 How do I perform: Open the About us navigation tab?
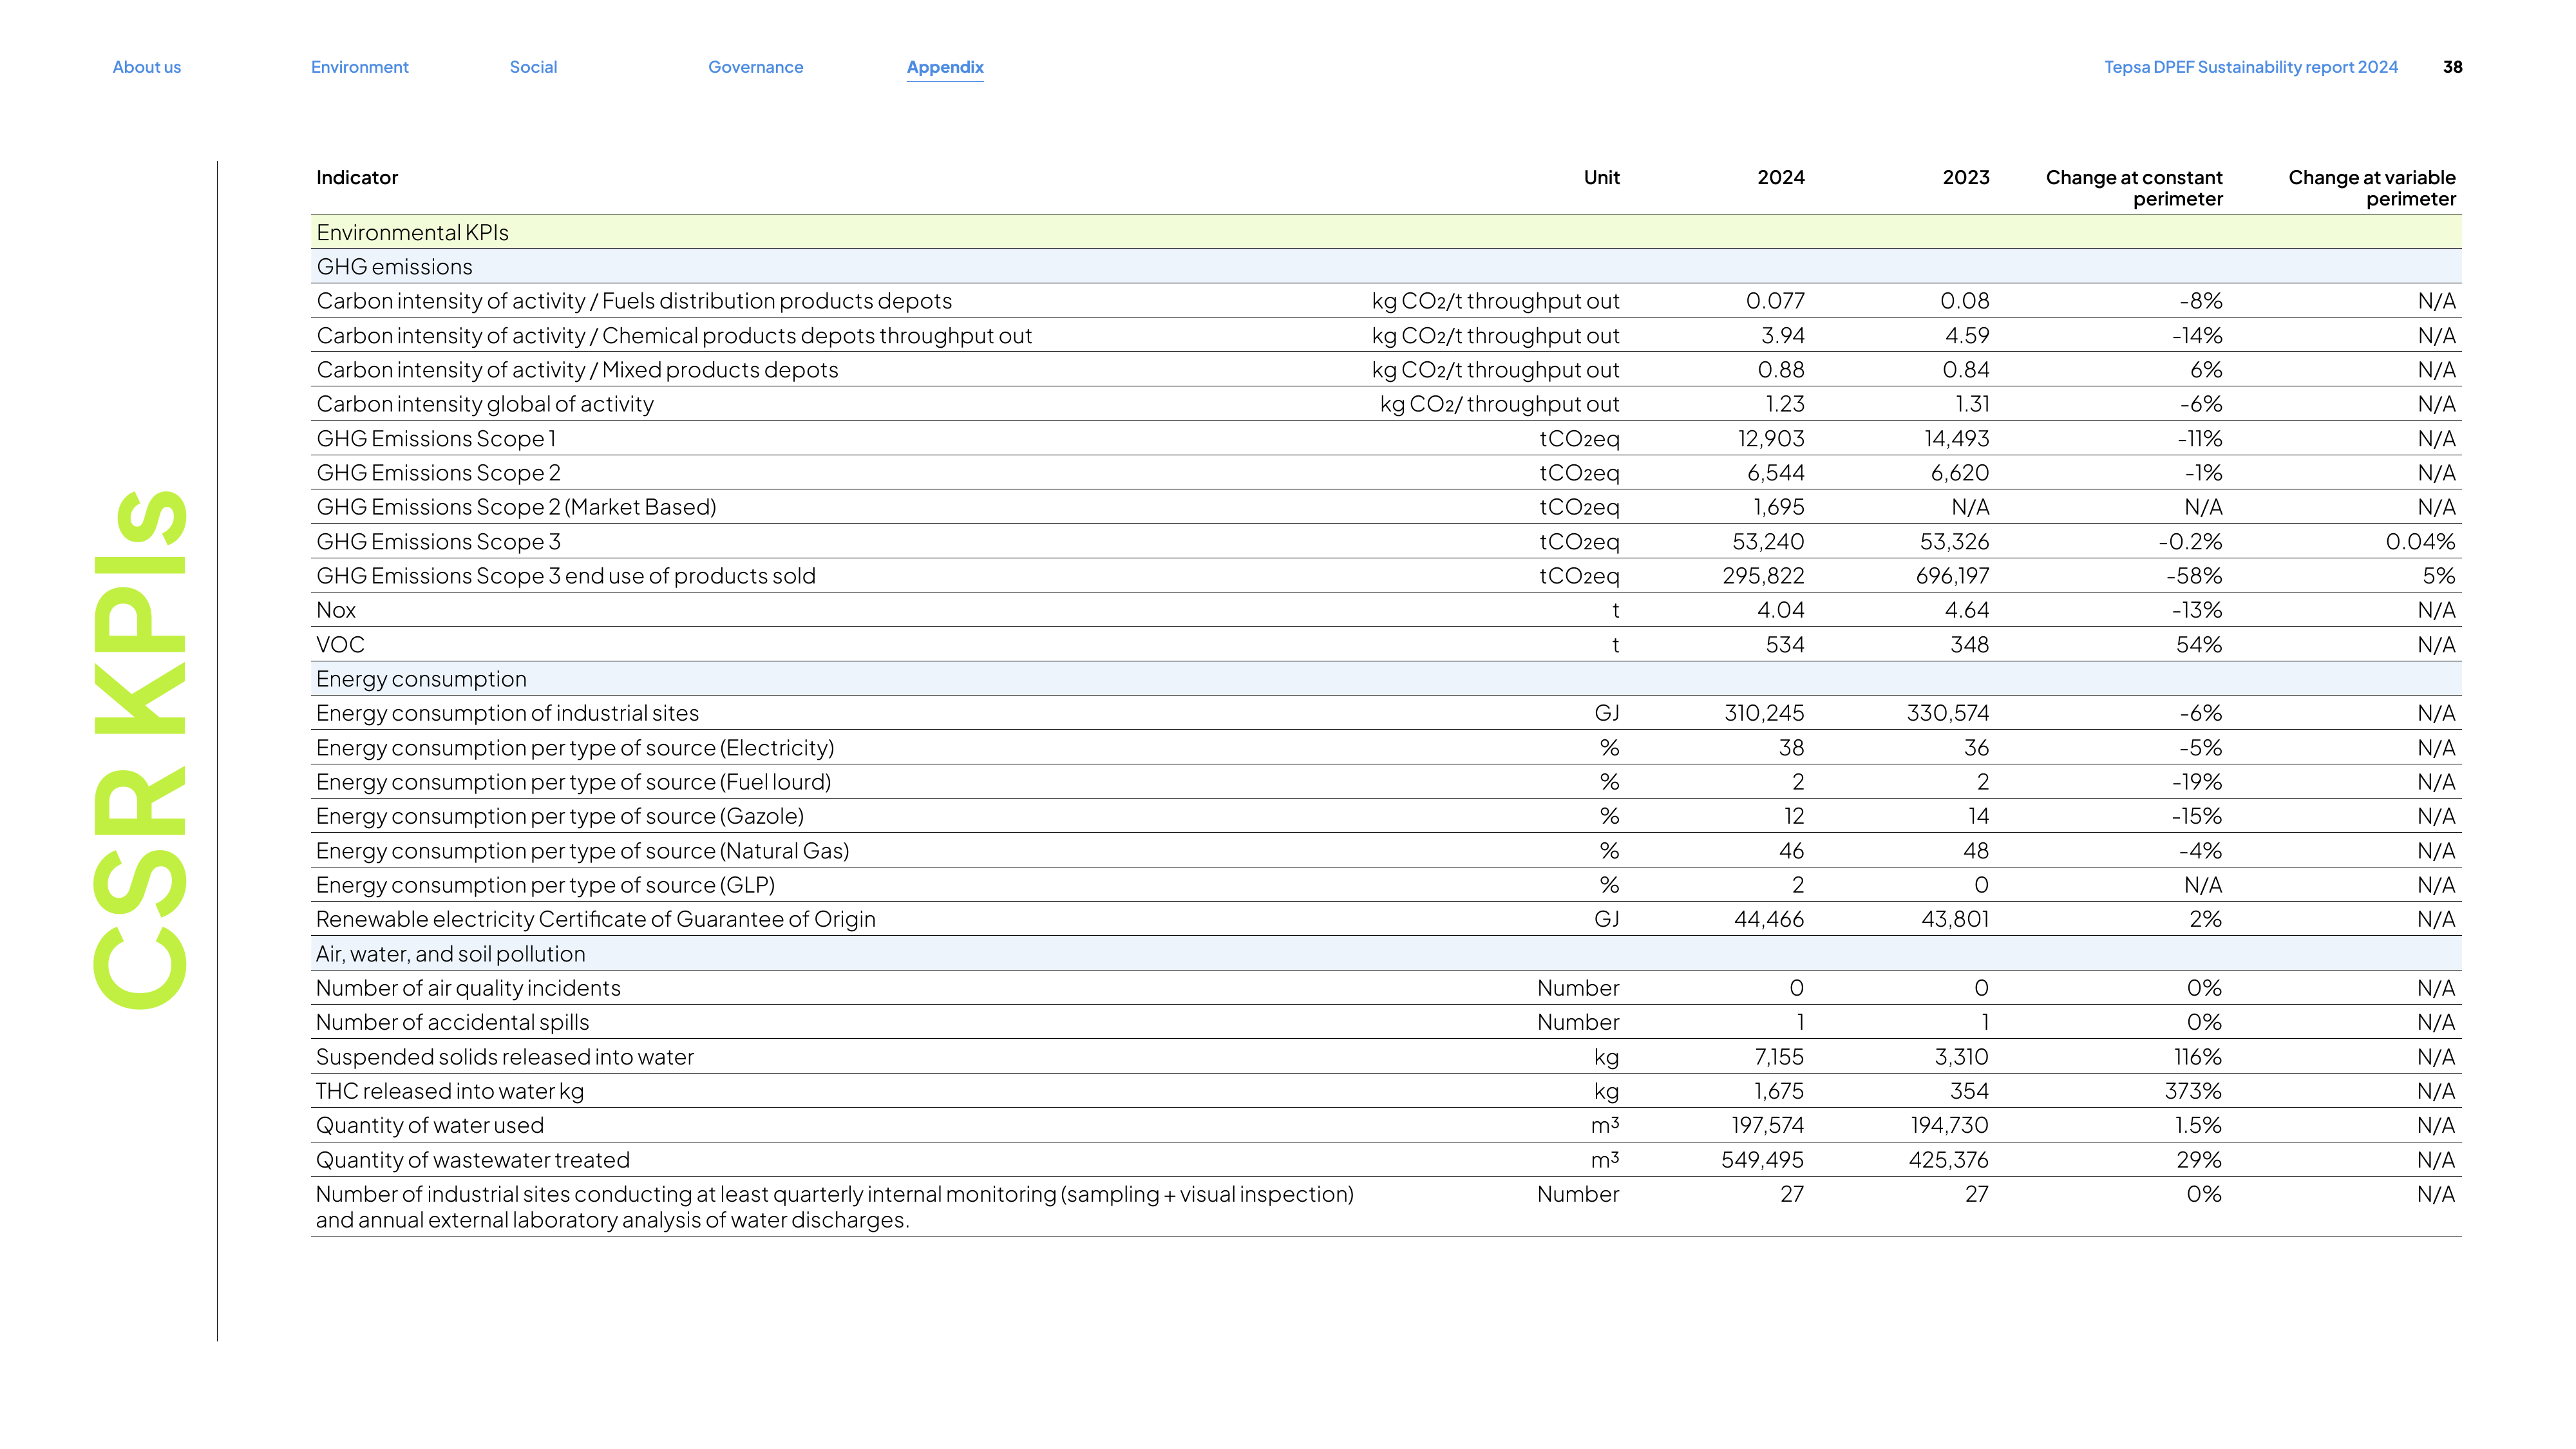[146, 67]
